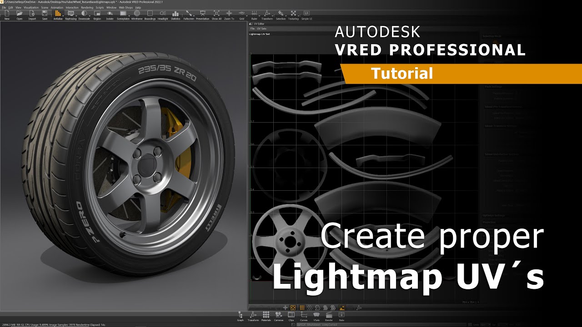Show Statistics overlay
The image size is (582, 327).
176,15
